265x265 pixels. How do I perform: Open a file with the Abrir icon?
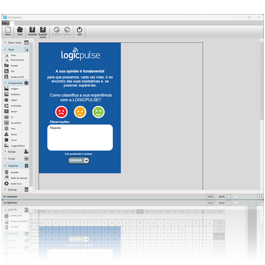tap(20, 31)
